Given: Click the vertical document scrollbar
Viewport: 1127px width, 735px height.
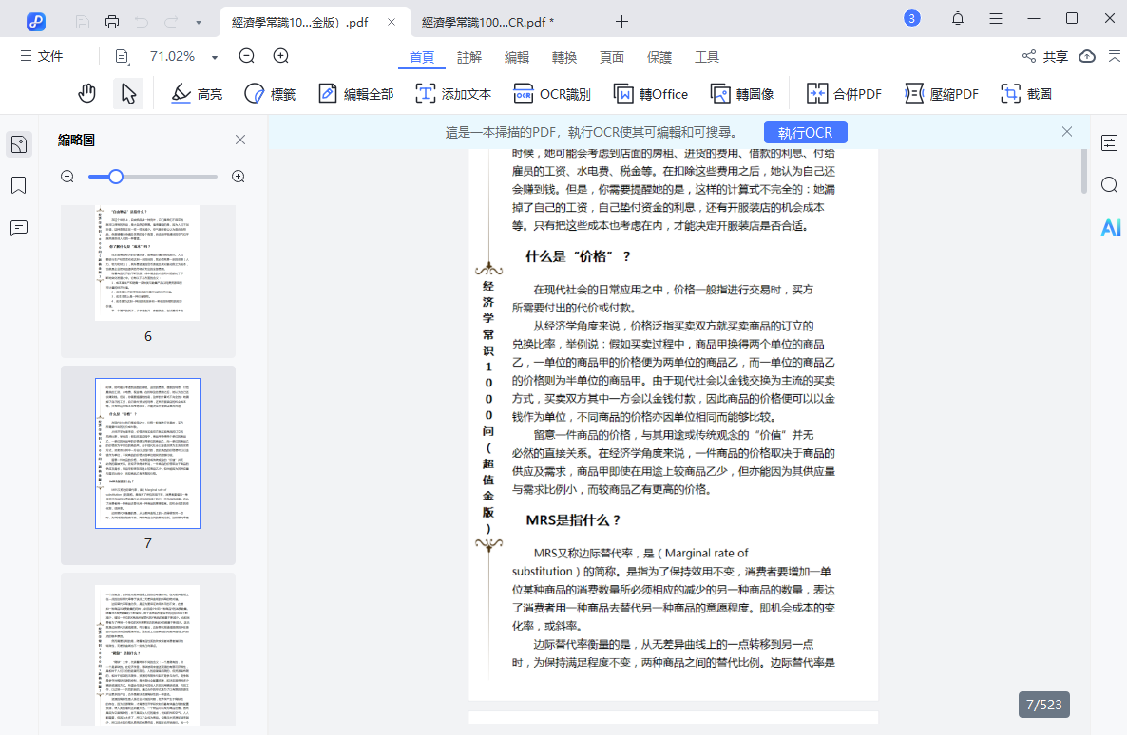Looking at the screenshot, I should 1084,173.
